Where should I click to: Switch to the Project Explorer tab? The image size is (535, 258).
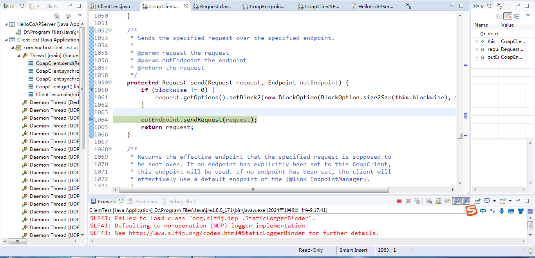(x=34, y=7)
